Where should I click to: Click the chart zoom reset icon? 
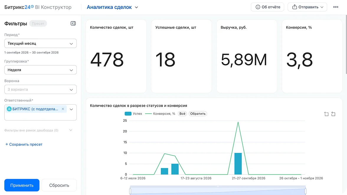(333, 114)
